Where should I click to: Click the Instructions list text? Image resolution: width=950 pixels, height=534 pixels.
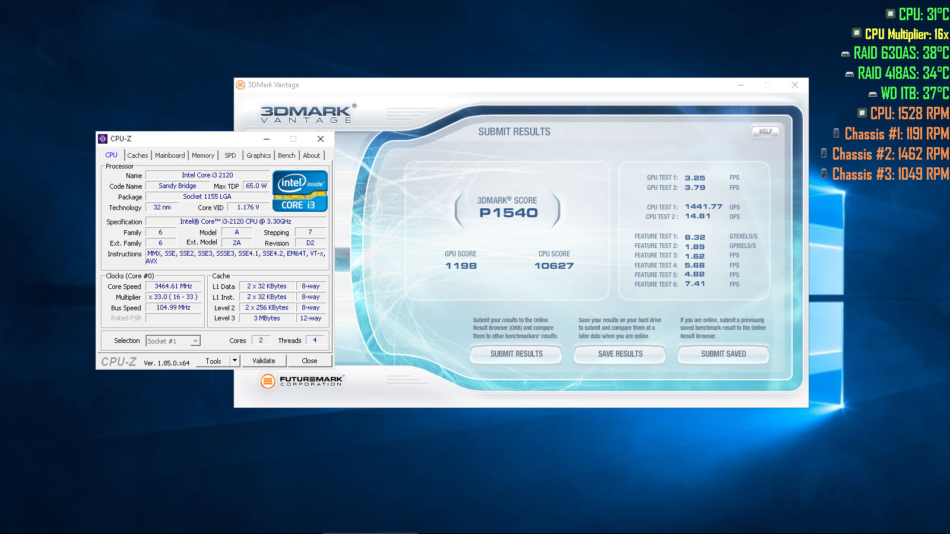click(x=236, y=258)
